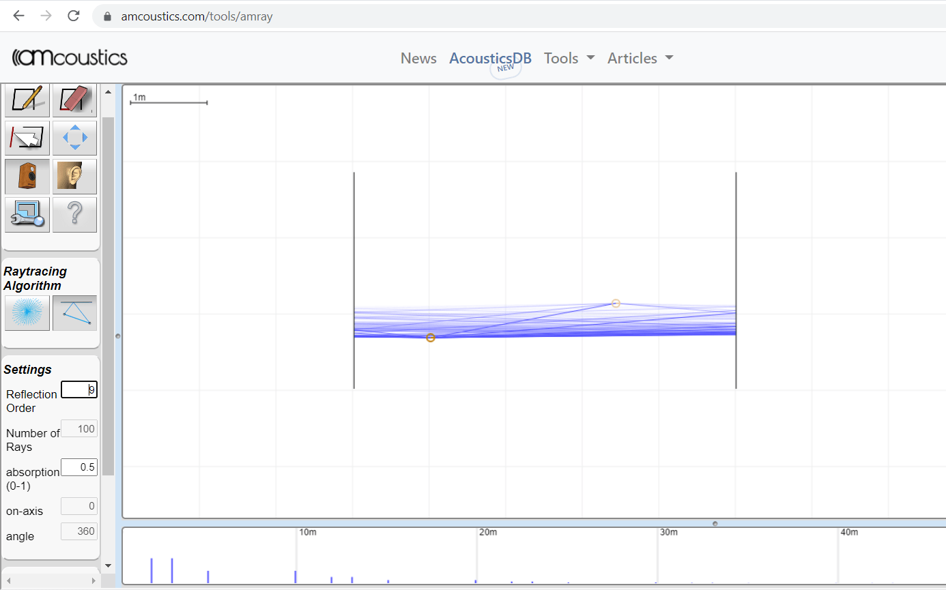Click the left vertical wall line
The image size is (946, 590).
pos(354,280)
